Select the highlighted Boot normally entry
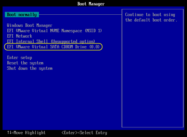 click(22, 15)
